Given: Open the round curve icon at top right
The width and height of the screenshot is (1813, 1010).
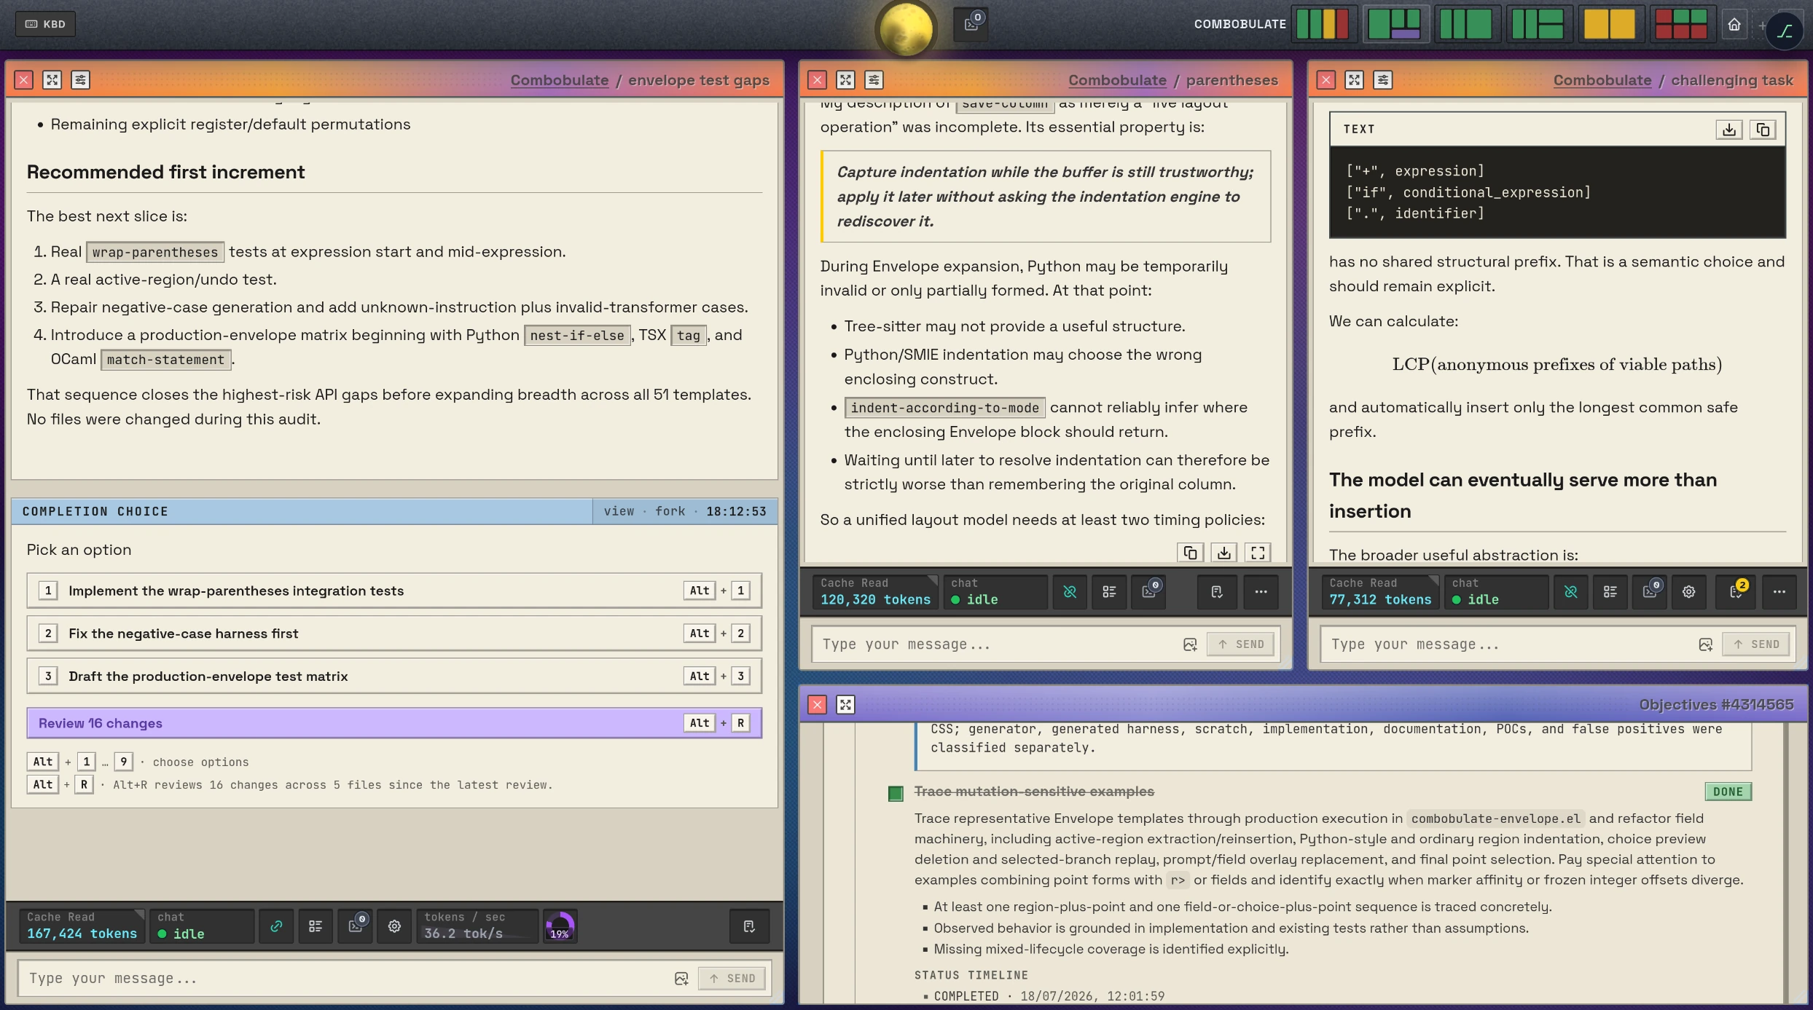Looking at the screenshot, I should pyautogui.click(x=1785, y=31).
